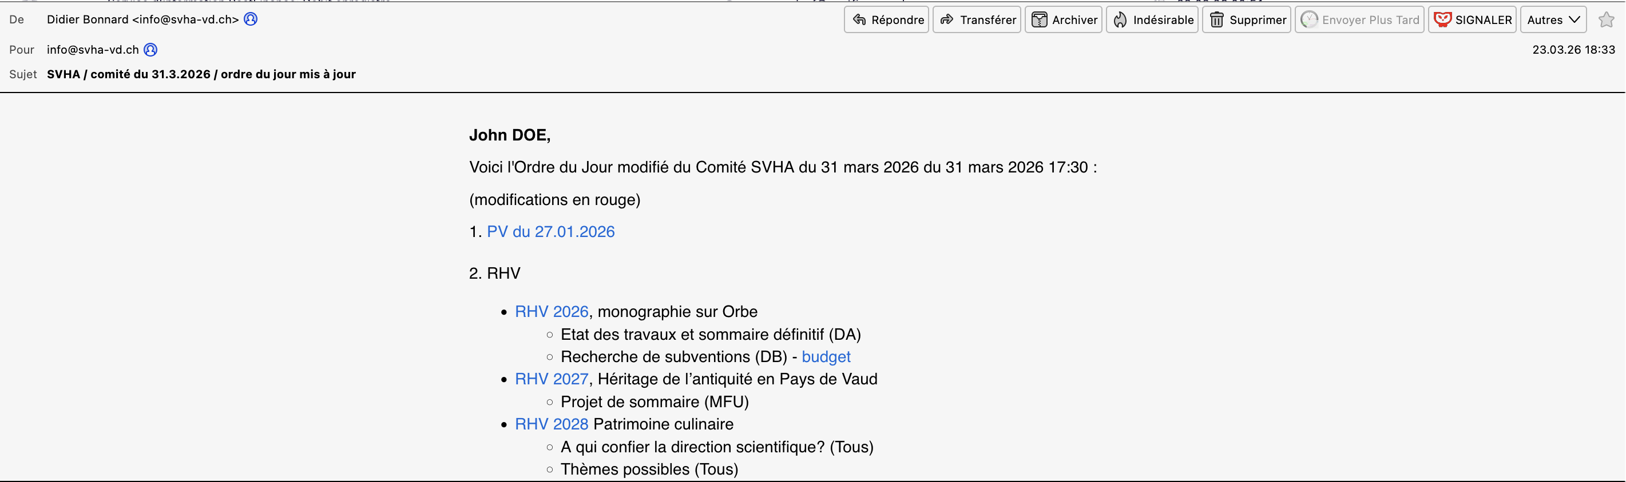Viewport: 1626px width, 482px height.
Task: Click sender address Didier Bonnard
Action: click(x=142, y=19)
